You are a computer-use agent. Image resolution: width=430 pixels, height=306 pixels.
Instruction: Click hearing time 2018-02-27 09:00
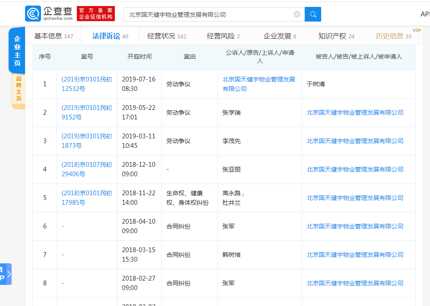pyautogui.click(x=139, y=283)
